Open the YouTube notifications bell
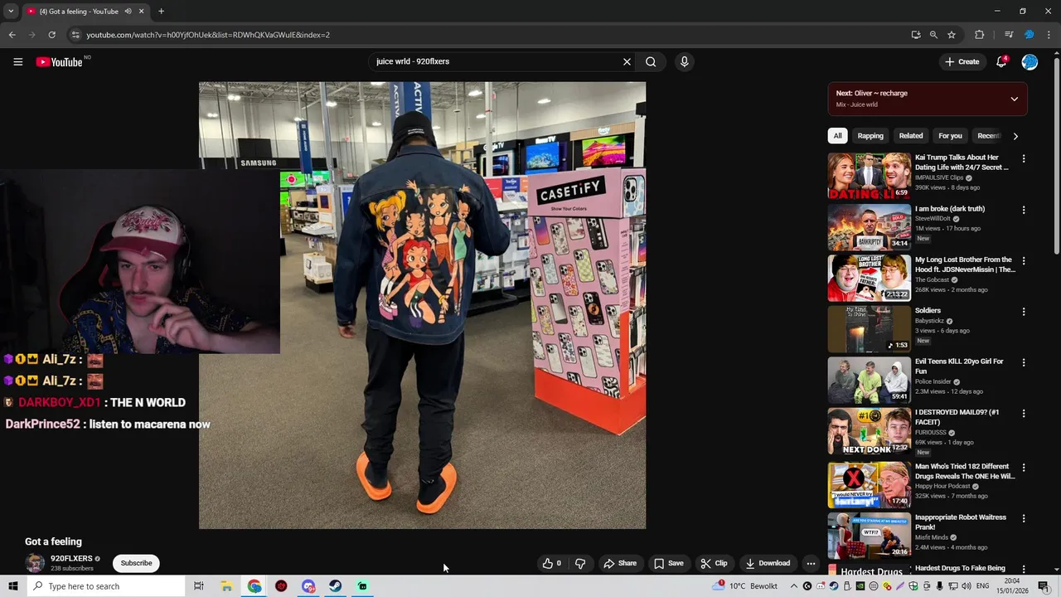Image resolution: width=1061 pixels, height=597 pixels. click(1001, 61)
